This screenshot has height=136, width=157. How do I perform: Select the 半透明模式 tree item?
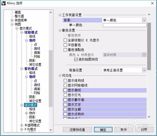tap(32, 125)
